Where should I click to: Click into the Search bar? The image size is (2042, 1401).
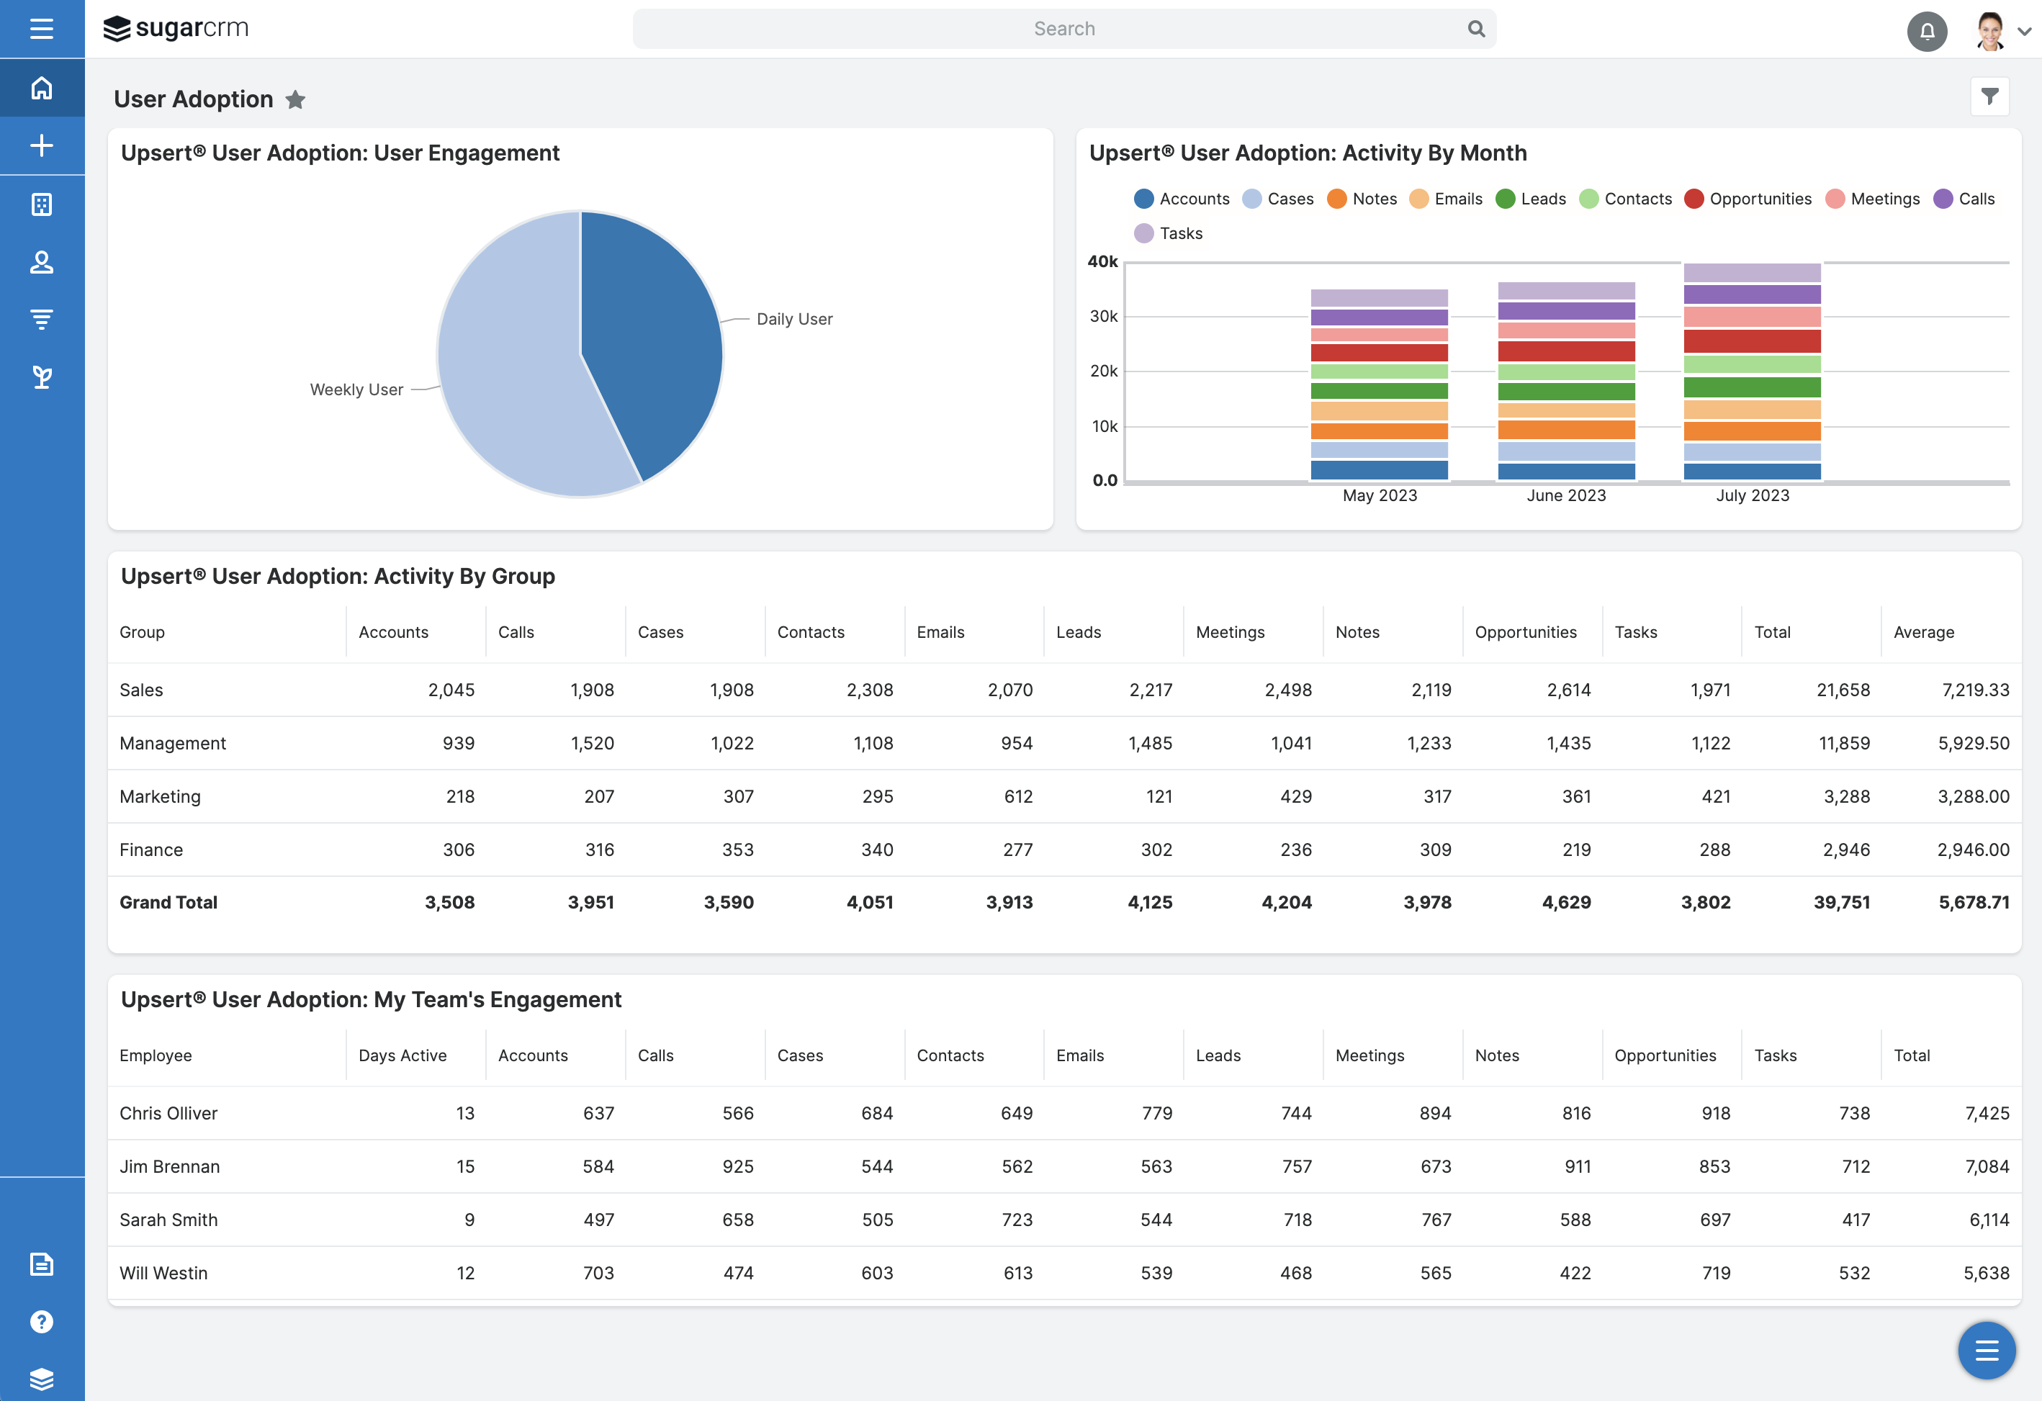point(1063,28)
